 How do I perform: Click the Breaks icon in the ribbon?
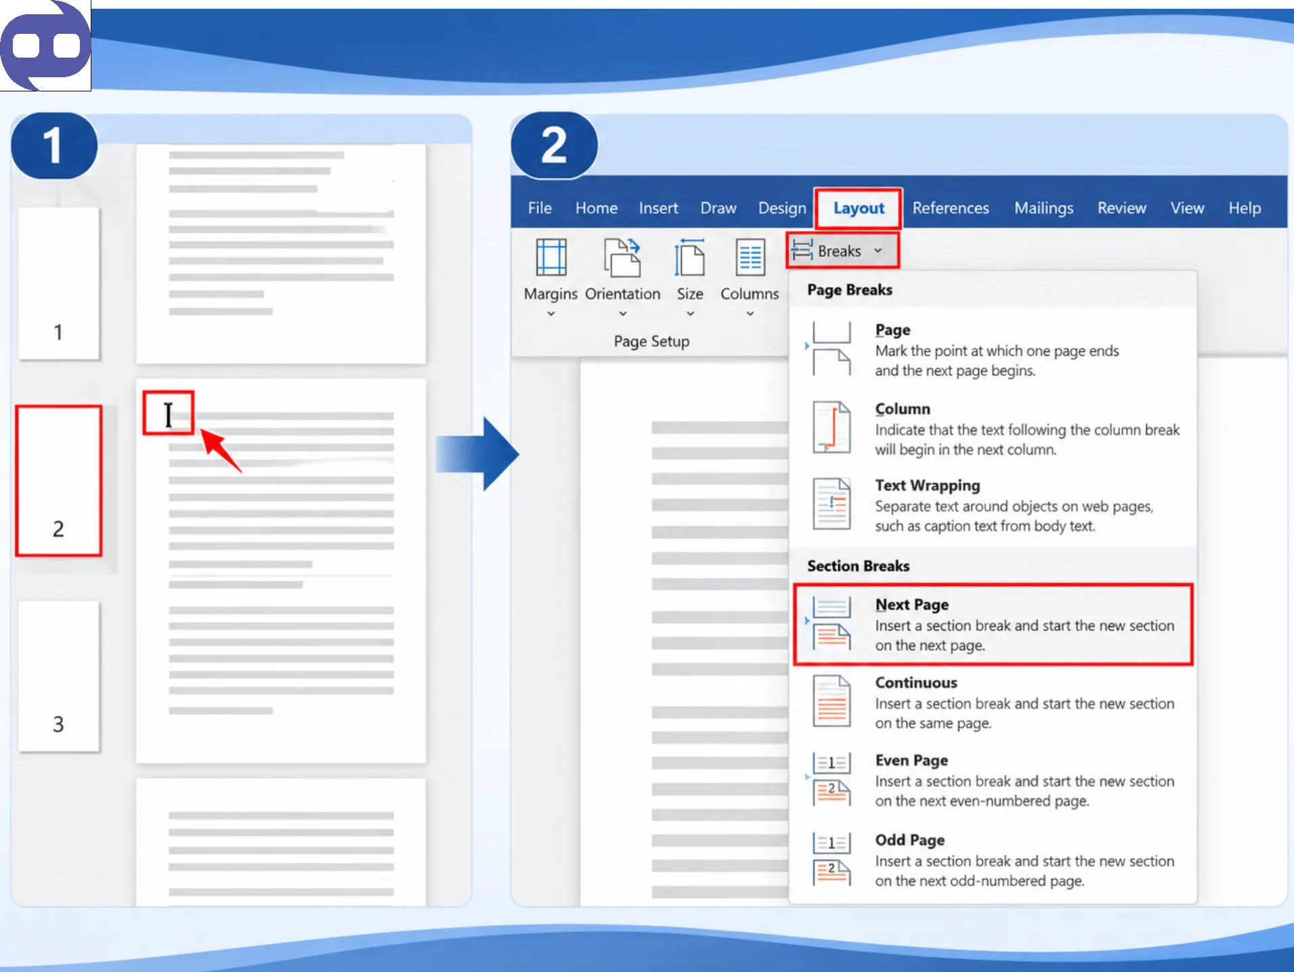[x=802, y=251]
